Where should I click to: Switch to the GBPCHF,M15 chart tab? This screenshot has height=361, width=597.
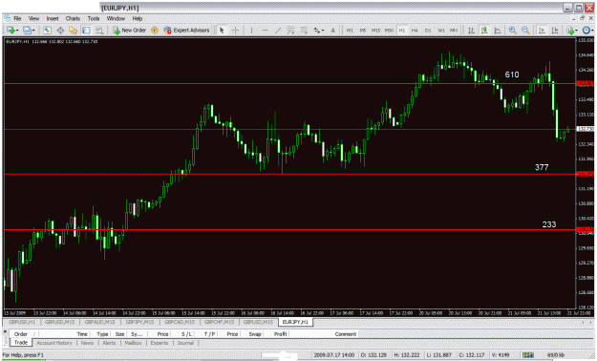pyautogui.click(x=219, y=322)
